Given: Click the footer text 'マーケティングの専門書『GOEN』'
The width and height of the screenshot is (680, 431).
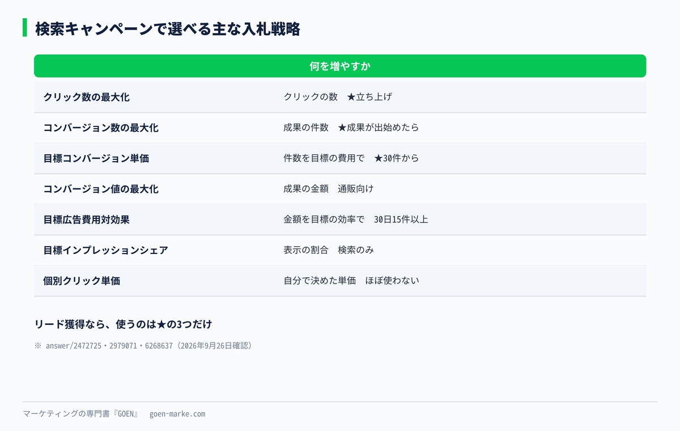Looking at the screenshot, I should (x=81, y=414).
